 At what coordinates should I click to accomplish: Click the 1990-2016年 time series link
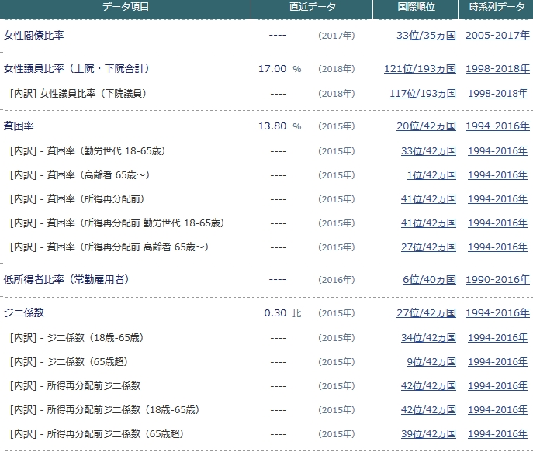[497, 280]
